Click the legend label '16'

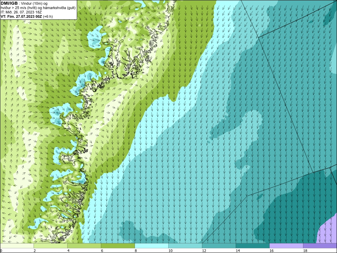click(x=271, y=251)
